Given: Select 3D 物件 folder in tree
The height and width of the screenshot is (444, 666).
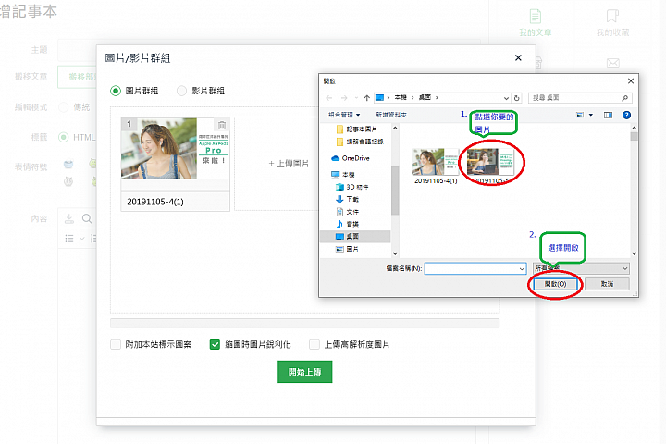Looking at the screenshot, I should 352,187.
